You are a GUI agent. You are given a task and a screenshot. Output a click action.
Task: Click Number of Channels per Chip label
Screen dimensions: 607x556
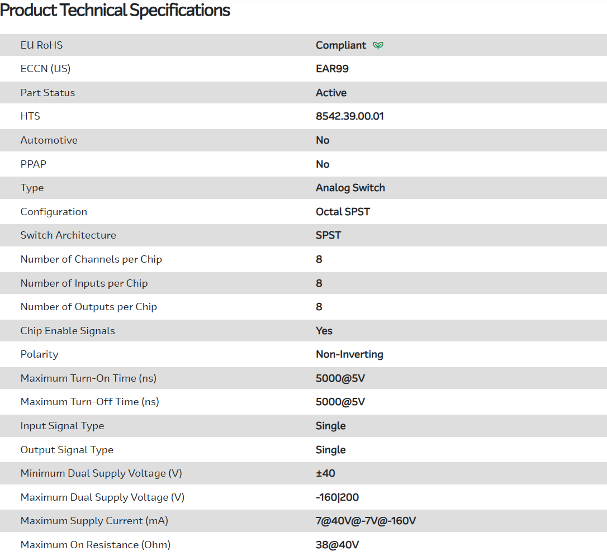coord(91,259)
